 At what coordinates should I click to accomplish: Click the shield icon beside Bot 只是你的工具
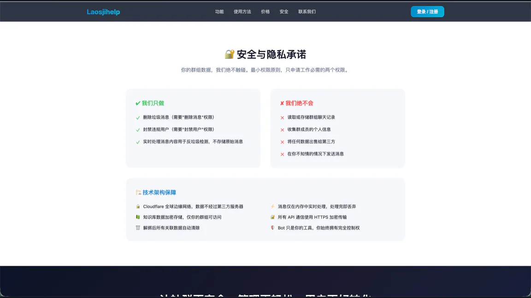272,228
